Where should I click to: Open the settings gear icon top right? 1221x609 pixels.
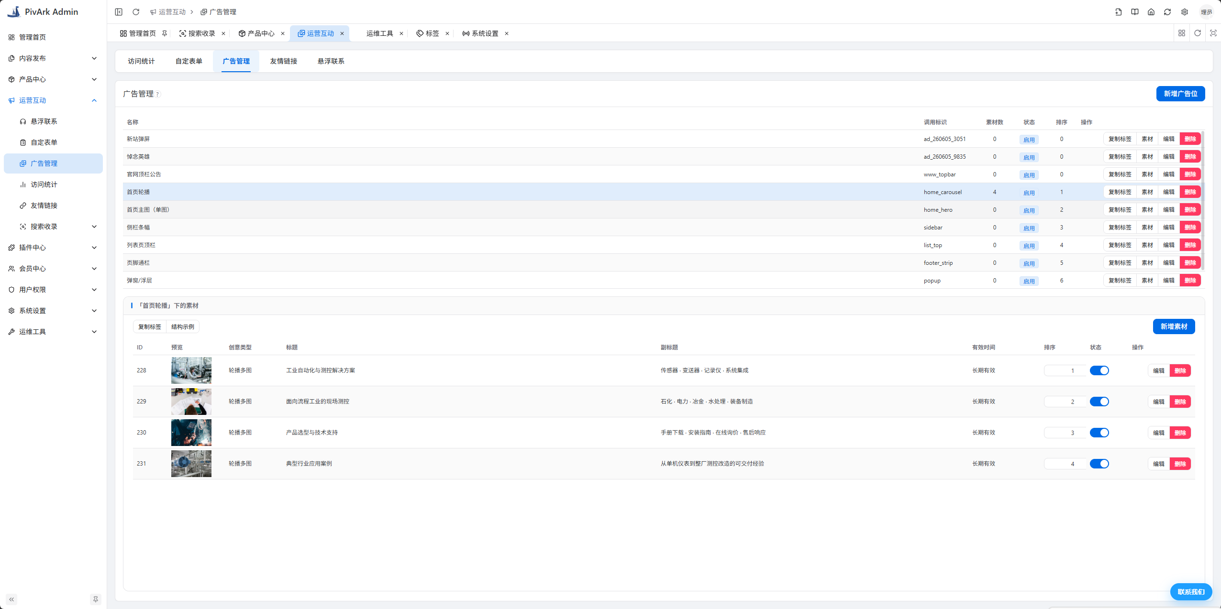(x=1185, y=12)
